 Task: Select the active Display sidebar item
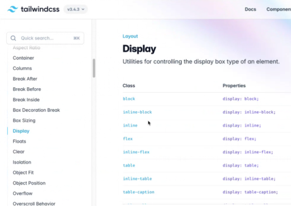tap(21, 131)
